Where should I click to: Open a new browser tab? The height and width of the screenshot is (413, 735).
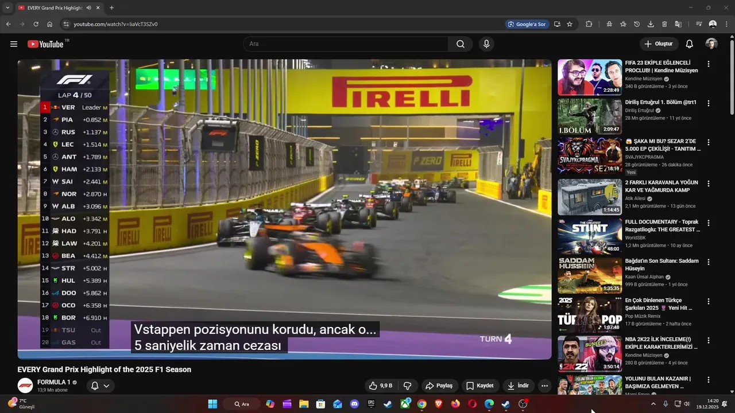[111, 8]
